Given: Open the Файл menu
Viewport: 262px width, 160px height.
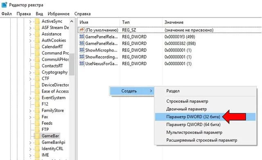Looking at the screenshot, I should click(x=7, y=14).
